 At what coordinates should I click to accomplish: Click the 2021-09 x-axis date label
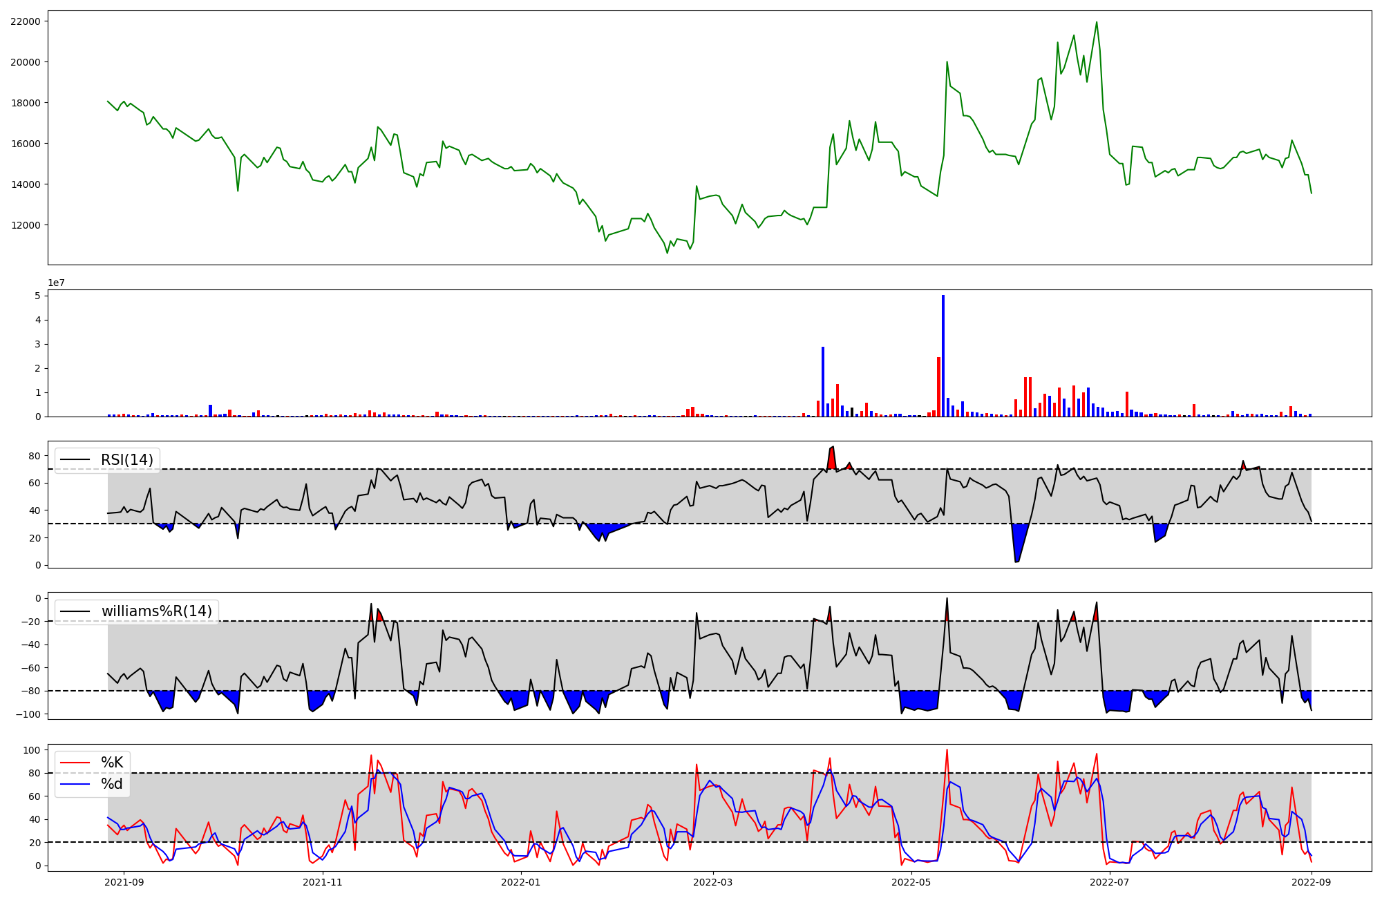pos(124,882)
